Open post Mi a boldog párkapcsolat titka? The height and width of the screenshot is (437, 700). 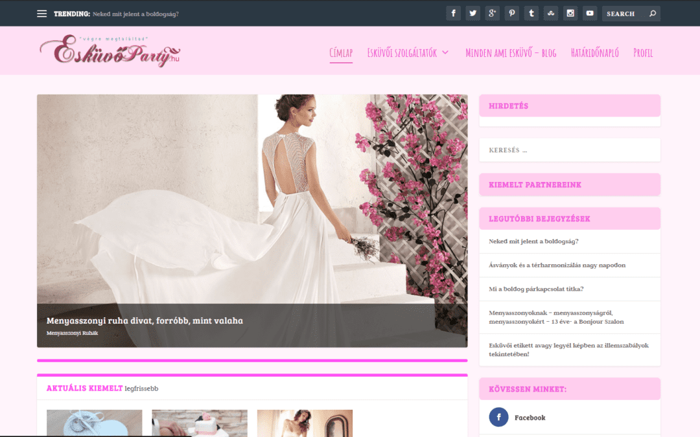[x=536, y=289]
